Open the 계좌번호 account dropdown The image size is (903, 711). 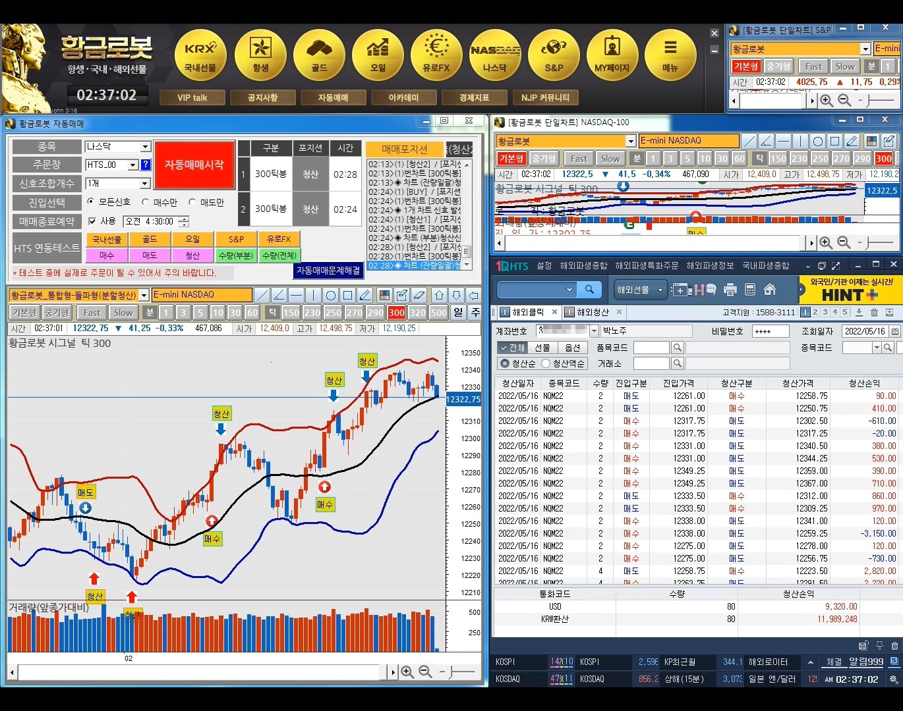coord(594,331)
